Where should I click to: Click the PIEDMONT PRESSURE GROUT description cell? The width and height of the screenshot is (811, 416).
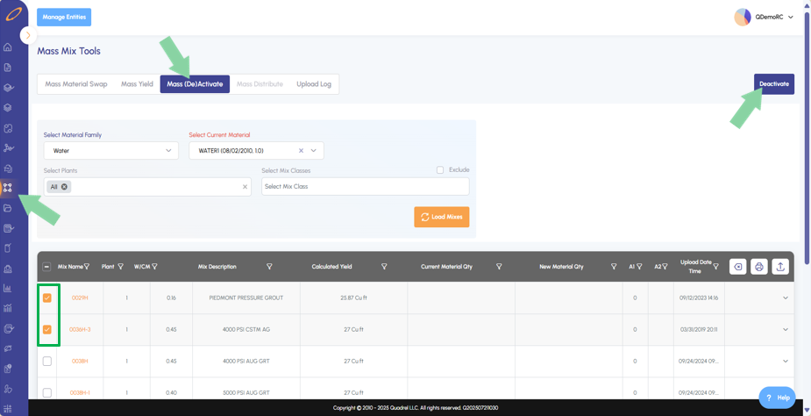coord(246,298)
